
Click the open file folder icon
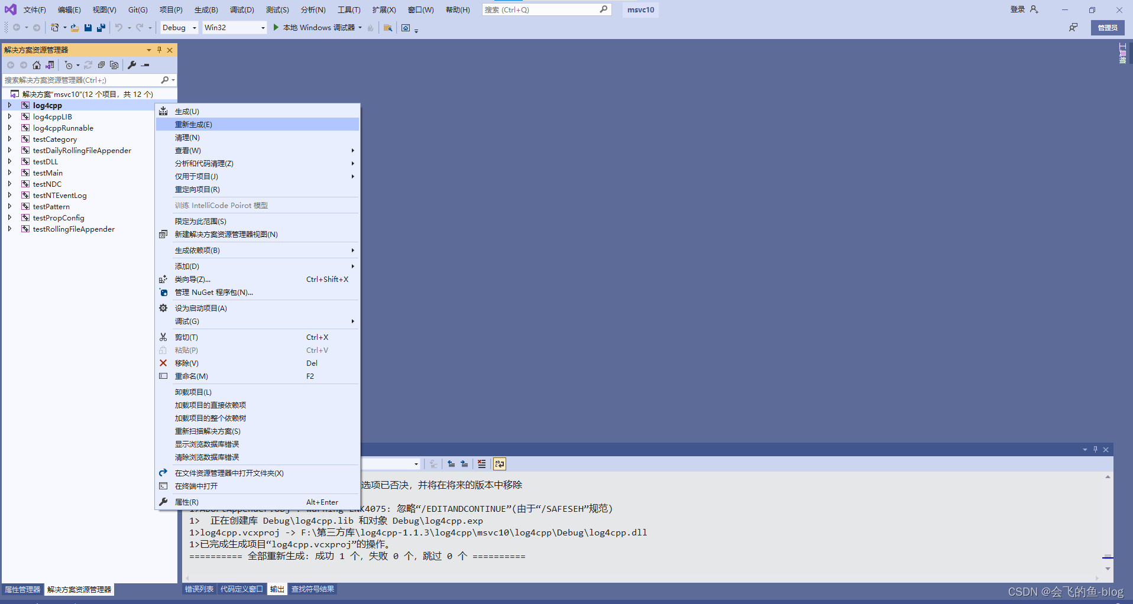[x=75, y=28]
